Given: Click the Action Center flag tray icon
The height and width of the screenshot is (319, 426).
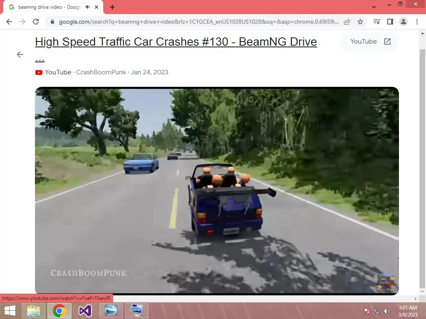Looking at the screenshot, I should pyautogui.click(x=367, y=311).
